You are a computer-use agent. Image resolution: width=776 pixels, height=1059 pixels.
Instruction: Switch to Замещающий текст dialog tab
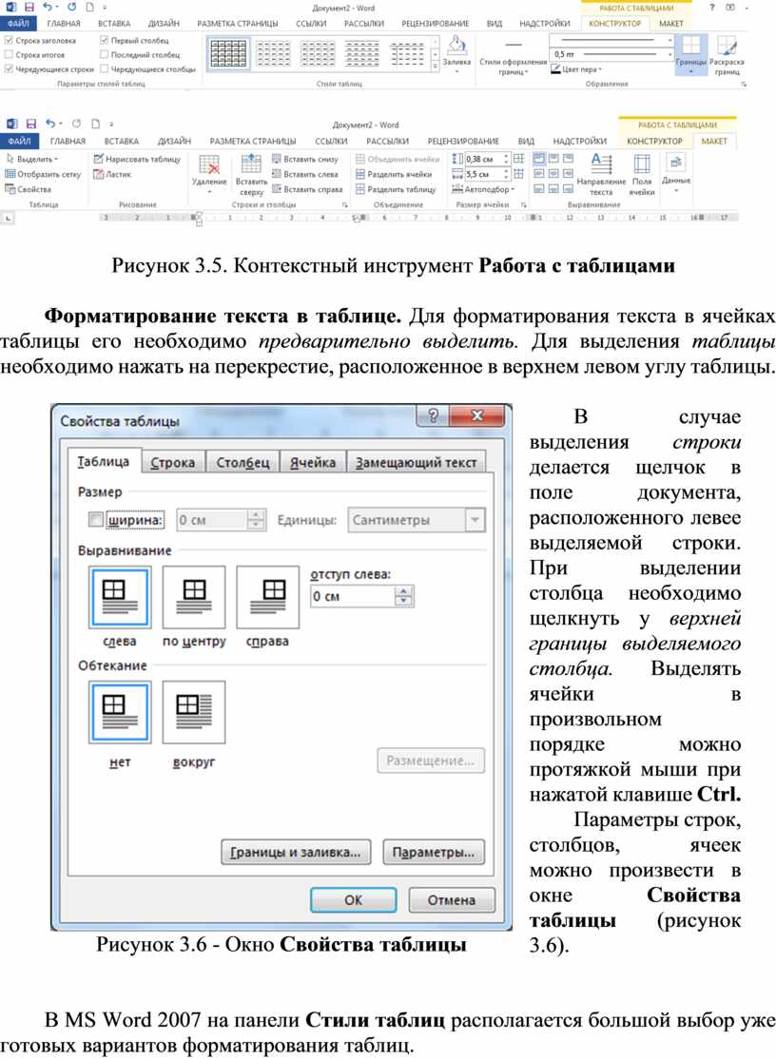416,463
